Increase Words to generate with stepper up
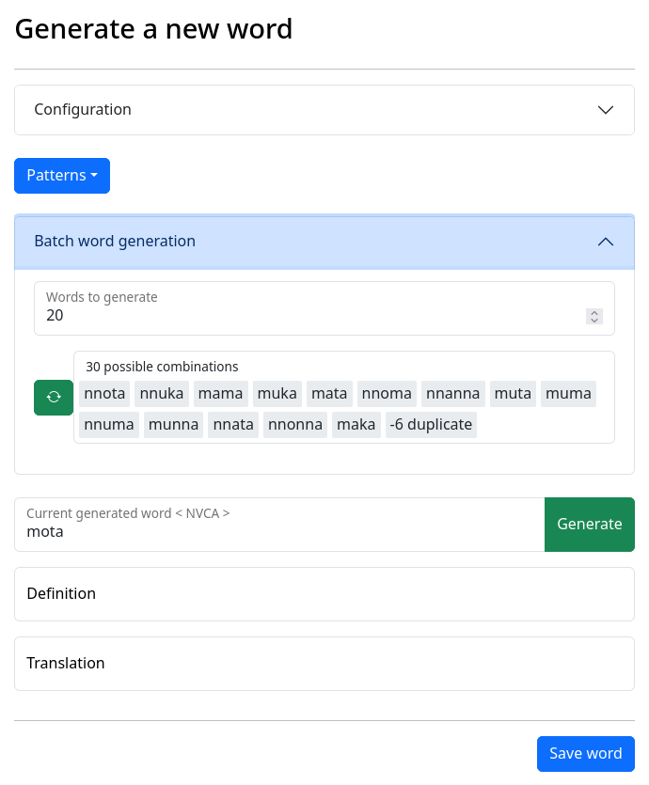The width and height of the screenshot is (649, 785). [x=594, y=313]
